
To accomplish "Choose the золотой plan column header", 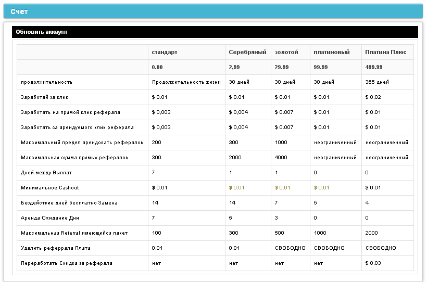I will 286,52.
